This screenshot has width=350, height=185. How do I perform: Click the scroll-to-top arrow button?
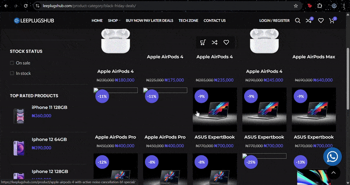click(x=333, y=172)
